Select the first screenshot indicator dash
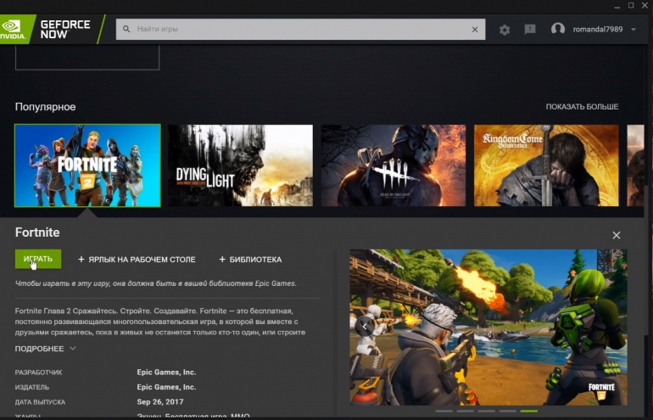 pyautogui.click(x=444, y=412)
